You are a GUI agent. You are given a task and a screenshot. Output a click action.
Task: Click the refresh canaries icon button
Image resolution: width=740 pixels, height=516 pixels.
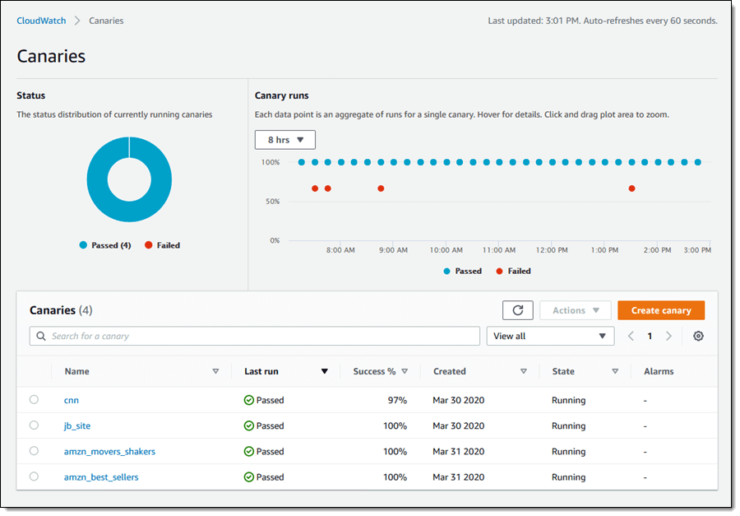point(517,310)
